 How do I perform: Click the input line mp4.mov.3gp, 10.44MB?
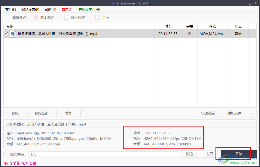pos(41,133)
